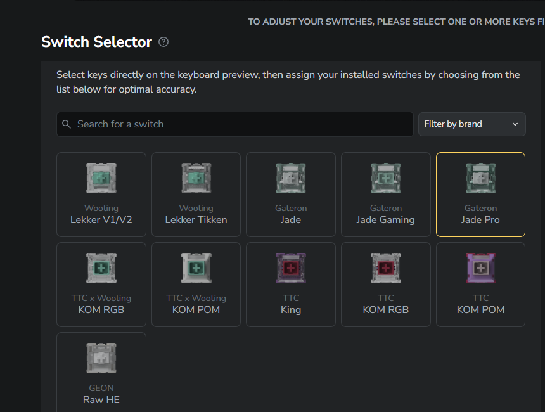
Task: Select TTC x Wooting KOM RGB icon
Action: [101, 268]
